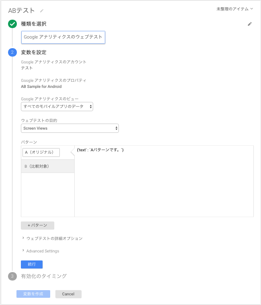This screenshot has width=261, height=305.
Task: Open the 未整理のアイテム folder dropdown
Action: pos(235,9)
